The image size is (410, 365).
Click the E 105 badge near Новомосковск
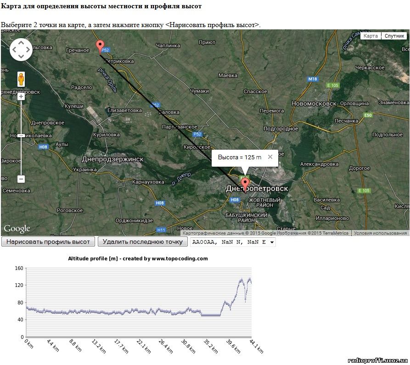[x=332, y=85]
